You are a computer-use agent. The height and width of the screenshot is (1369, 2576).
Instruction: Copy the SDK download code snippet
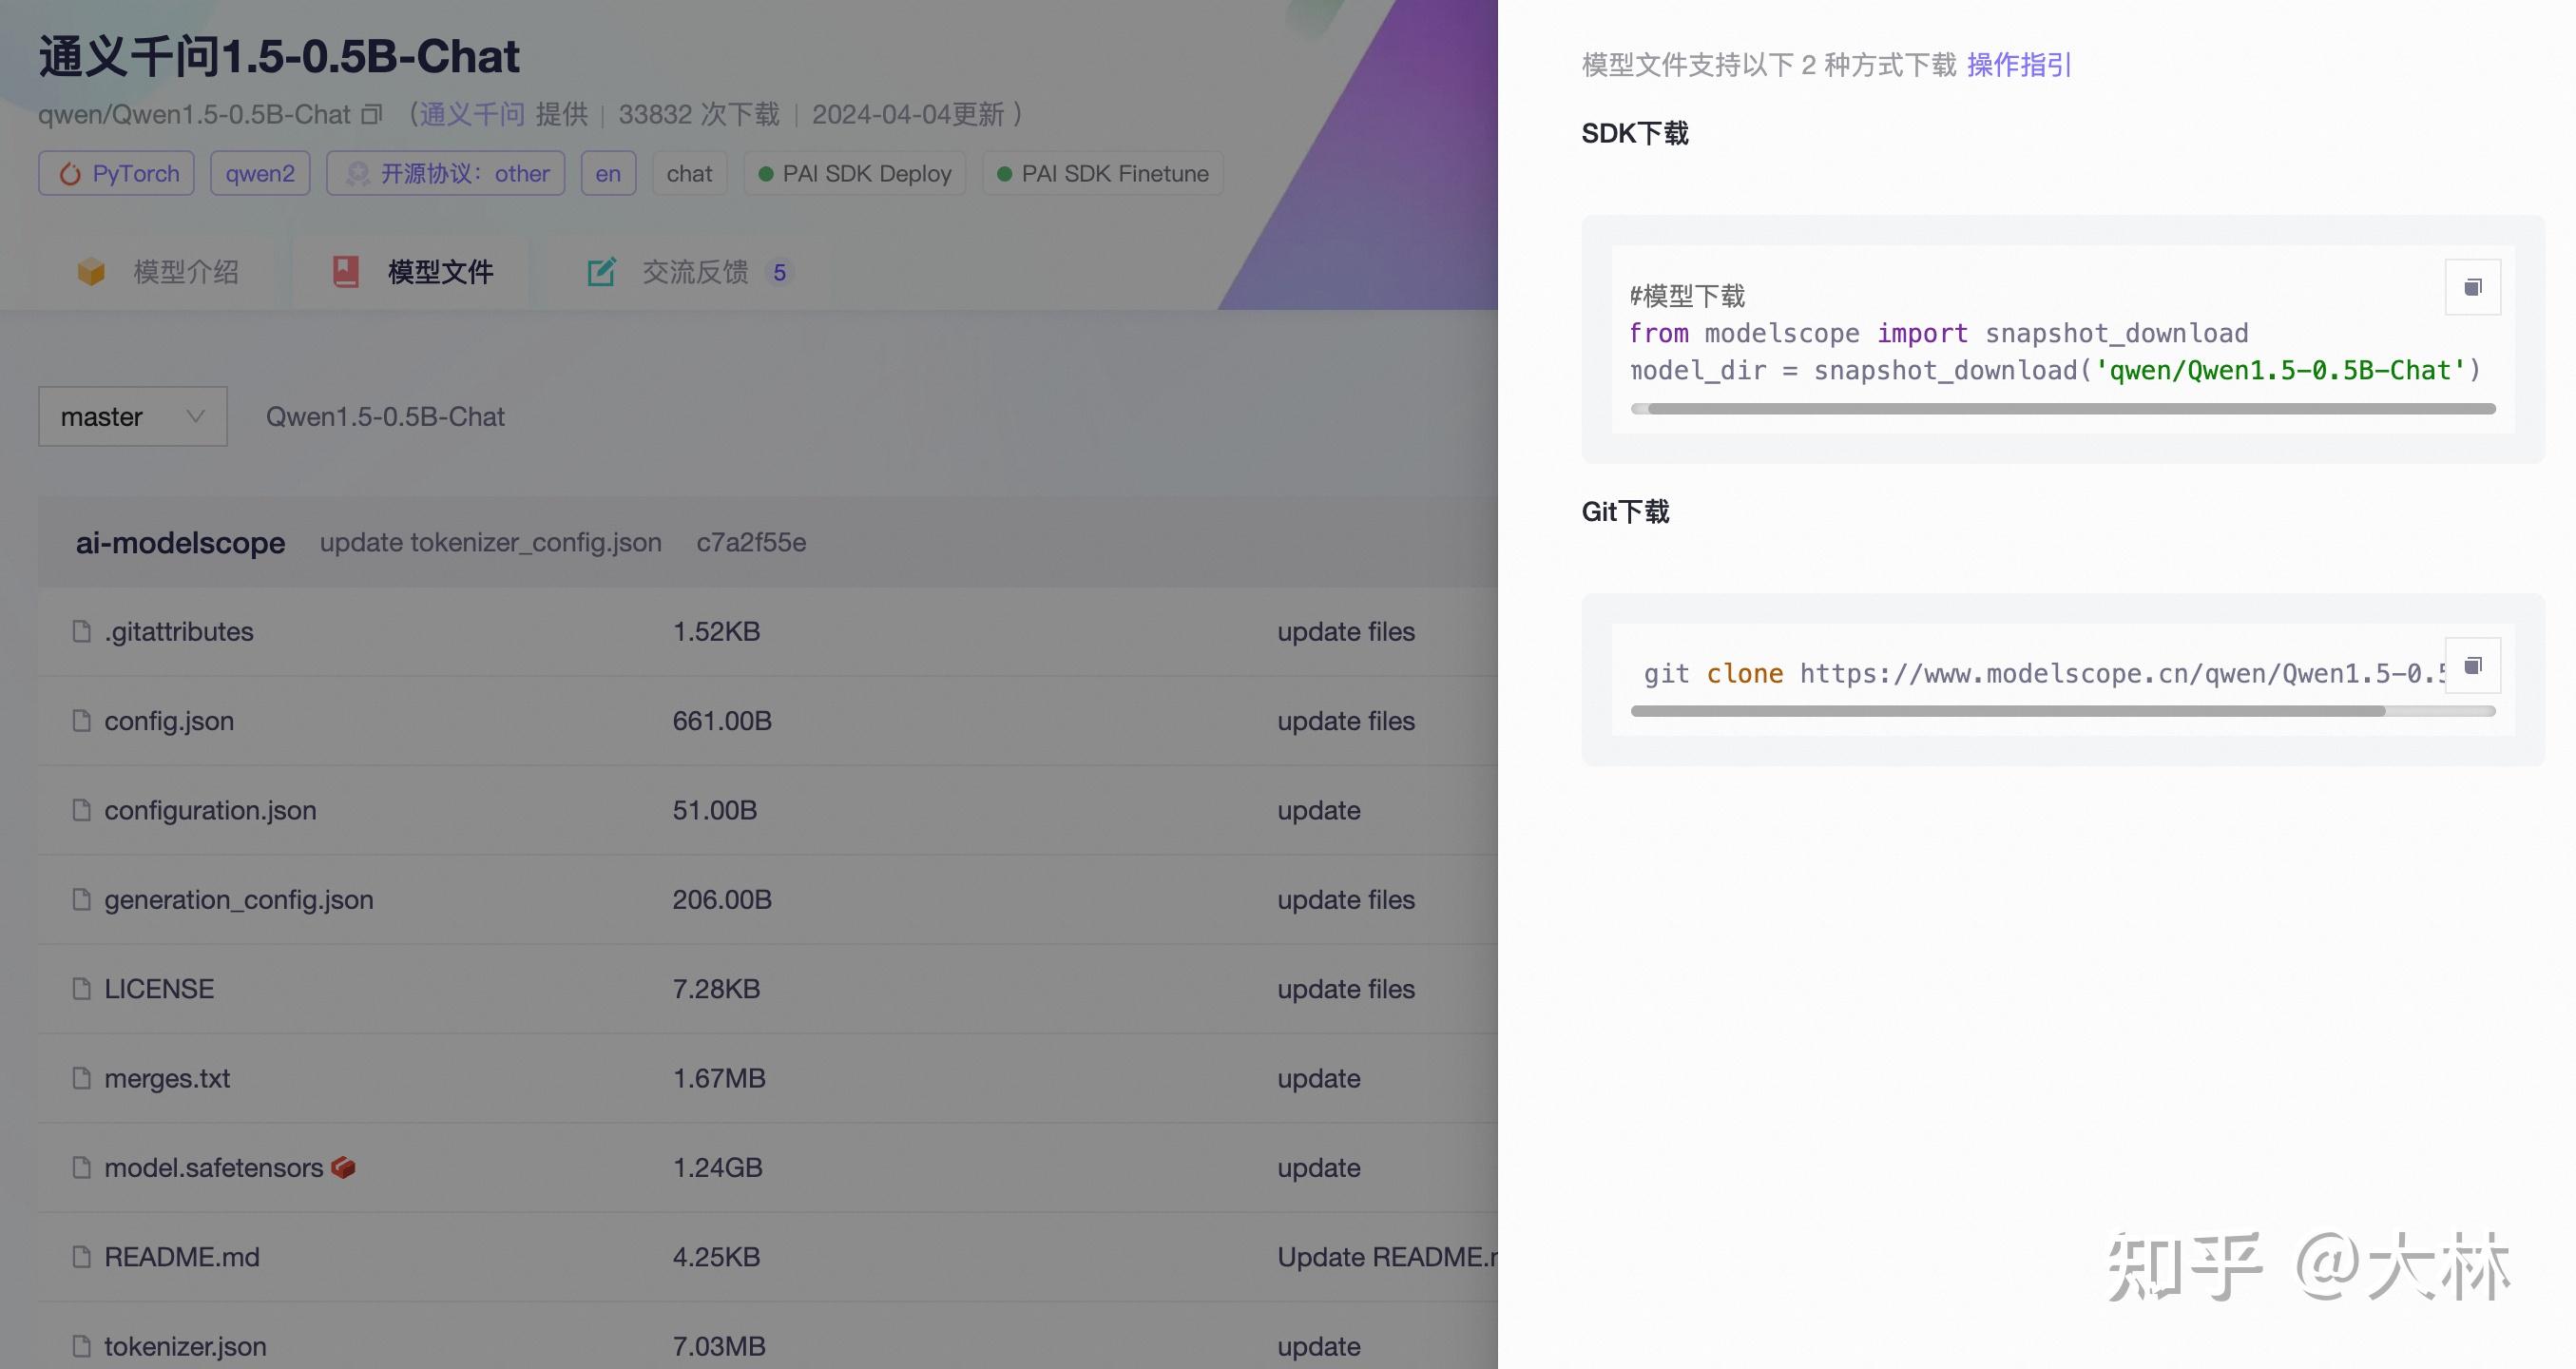[2472, 288]
